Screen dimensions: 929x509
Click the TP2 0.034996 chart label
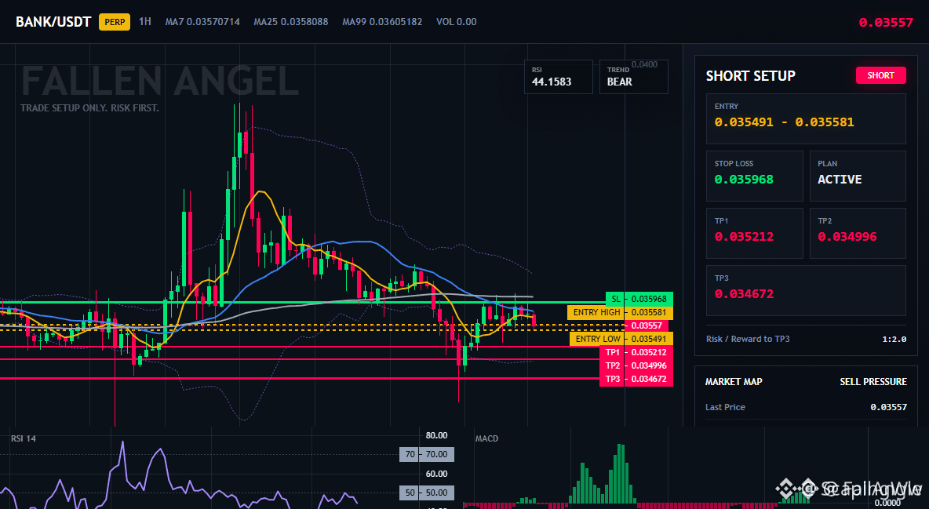coord(636,365)
